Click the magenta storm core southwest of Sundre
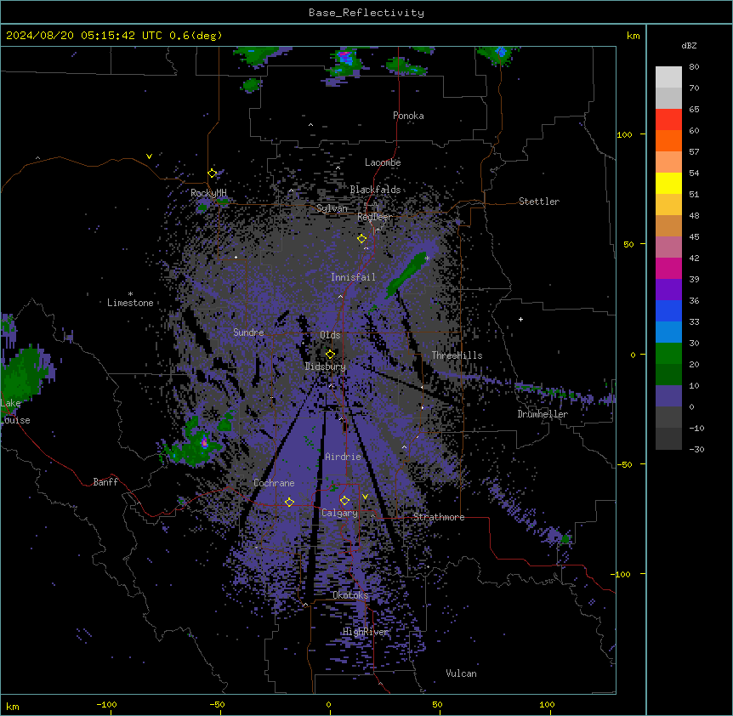 pyautogui.click(x=204, y=441)
